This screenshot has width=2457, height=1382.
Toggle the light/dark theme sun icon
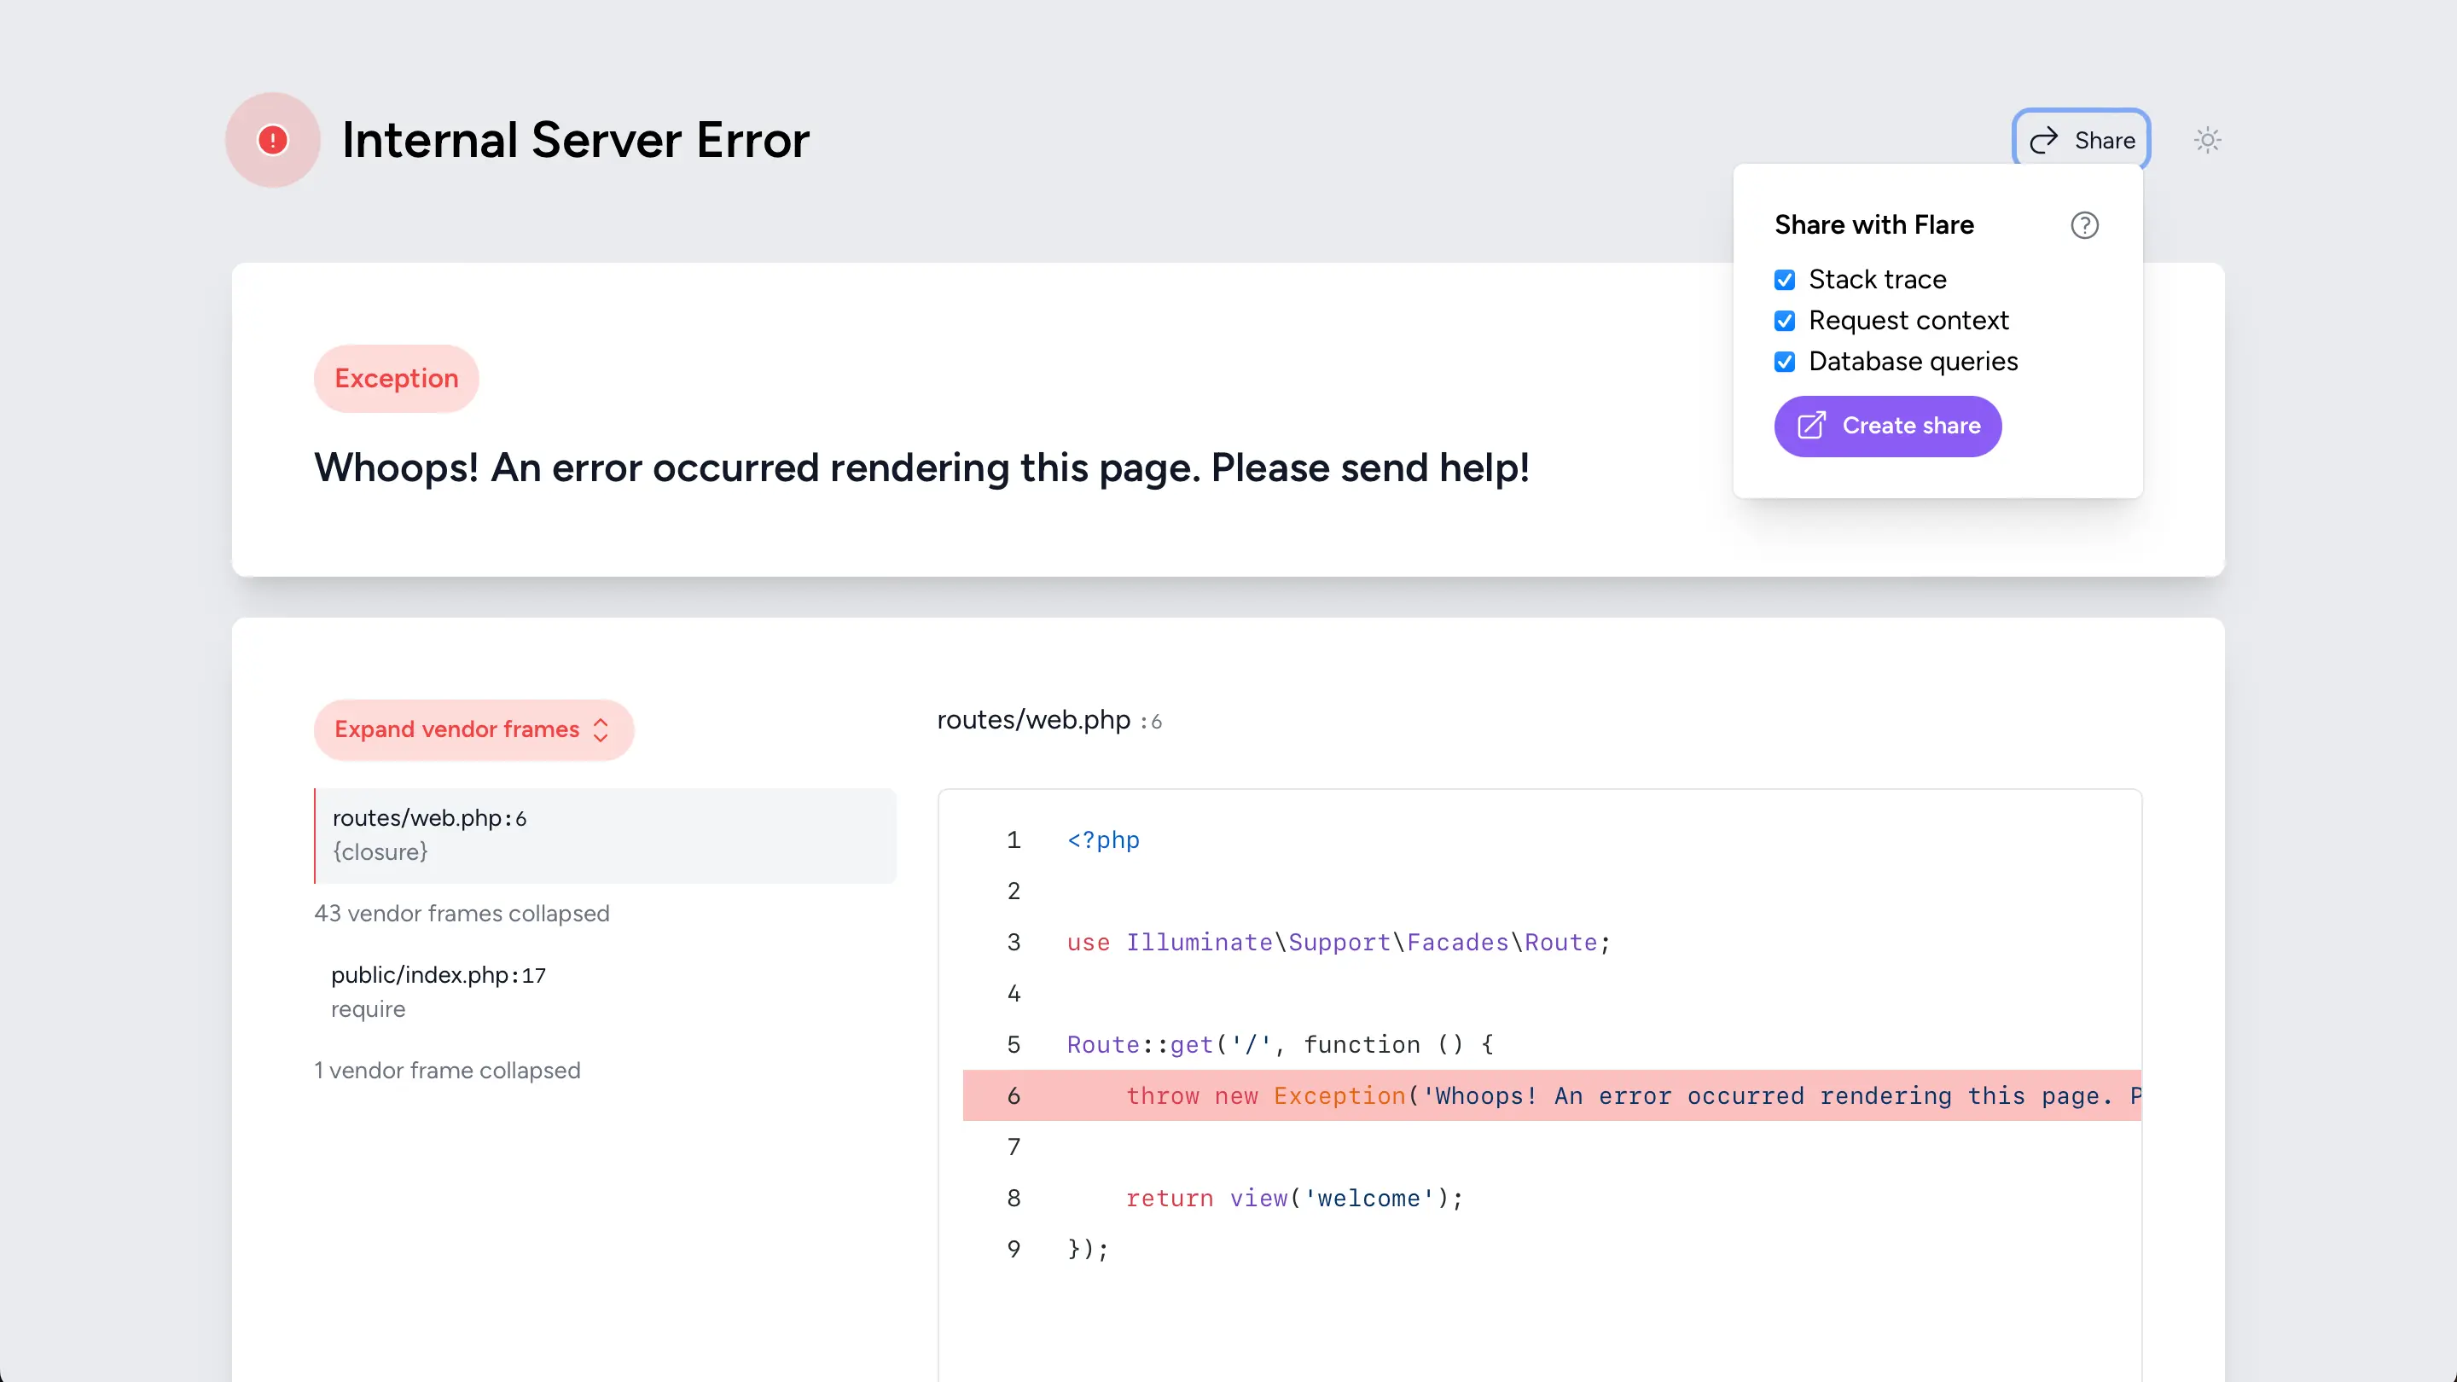click(2207, 140)
